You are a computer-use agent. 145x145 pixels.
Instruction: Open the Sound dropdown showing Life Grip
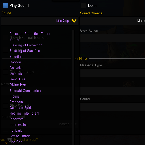coord(39,21)
